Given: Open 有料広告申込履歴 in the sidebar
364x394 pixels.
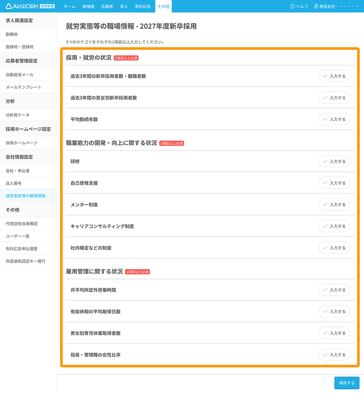Looking at the screenshot, I should coord(28,249).
